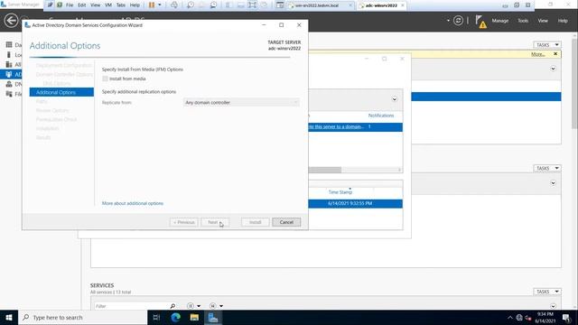Click the Cancel button in wizard
The height and width of the screenshot is (325, 578).
point(286,222)
